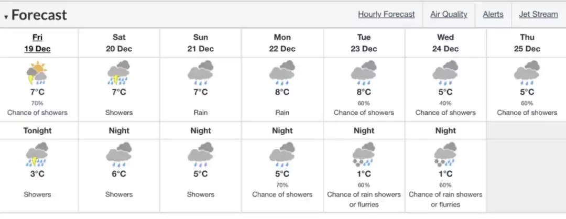
Task: Open the Jet Stream link
Action: tap(538, 14)
